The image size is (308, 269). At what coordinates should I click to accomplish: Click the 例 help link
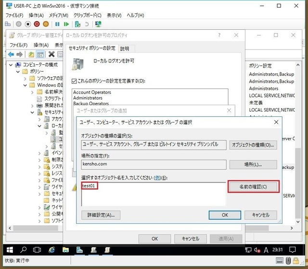[156, 178]
